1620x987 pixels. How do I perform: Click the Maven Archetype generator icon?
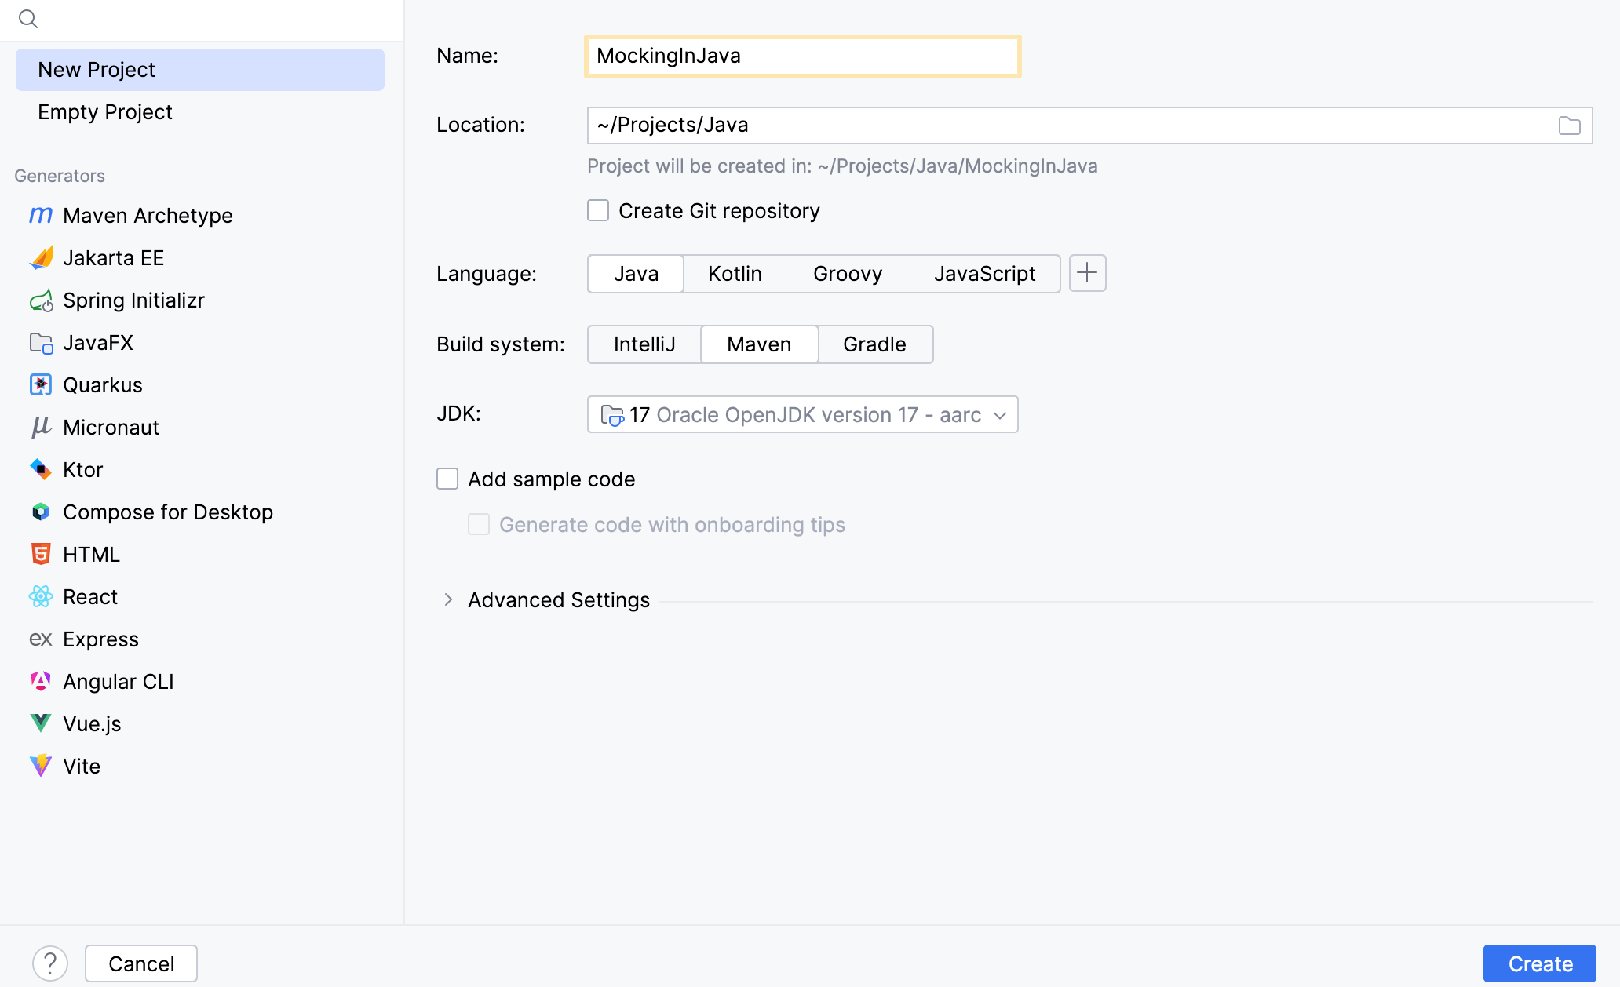click(x=40, y=215)
